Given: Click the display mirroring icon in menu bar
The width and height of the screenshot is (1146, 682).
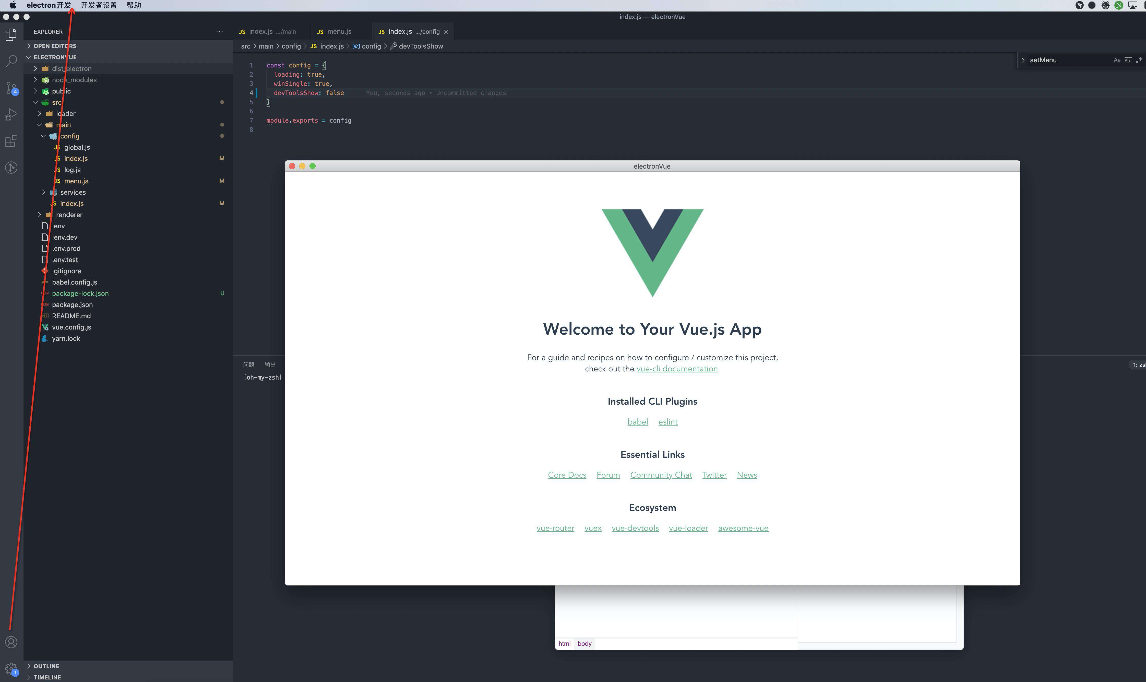Looking at the screenshot, I should [x=1132, y=5].
